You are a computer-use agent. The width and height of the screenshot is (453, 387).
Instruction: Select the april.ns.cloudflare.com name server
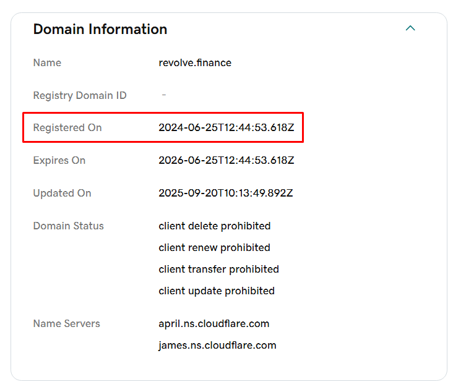[214, 323]
